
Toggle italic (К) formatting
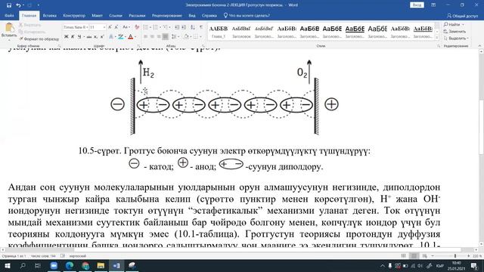click(x=73, y=37)
